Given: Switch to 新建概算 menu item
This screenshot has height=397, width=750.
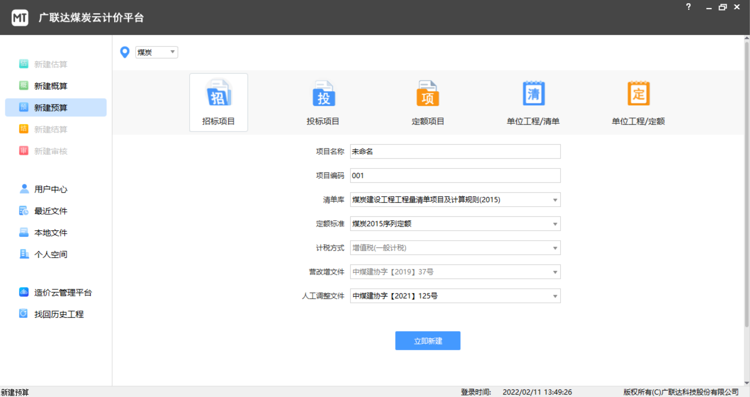Looking at the screenshot, I should click(50, 86).
